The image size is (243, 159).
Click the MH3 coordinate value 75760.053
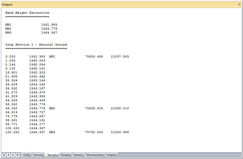coord(94,132)
